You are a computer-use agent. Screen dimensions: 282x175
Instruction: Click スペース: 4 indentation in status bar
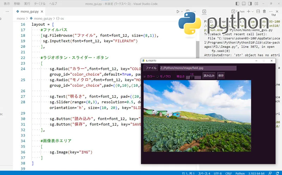204,173
